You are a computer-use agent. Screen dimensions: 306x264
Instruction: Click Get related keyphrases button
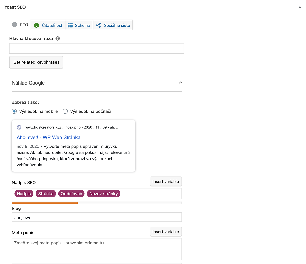click(36, 62)
